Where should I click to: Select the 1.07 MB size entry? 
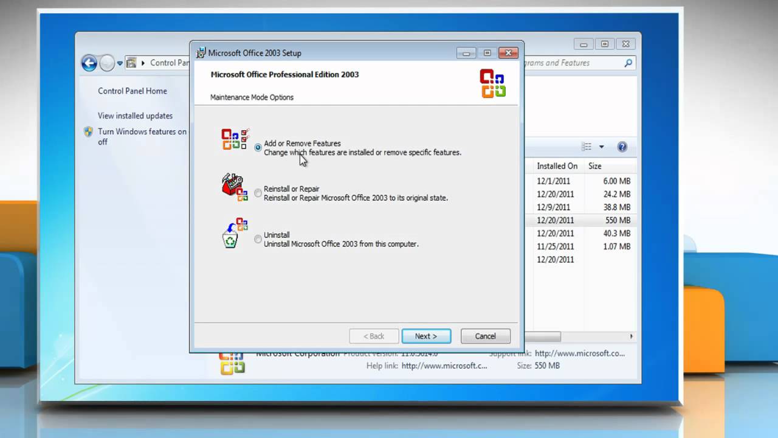(617, 246)
